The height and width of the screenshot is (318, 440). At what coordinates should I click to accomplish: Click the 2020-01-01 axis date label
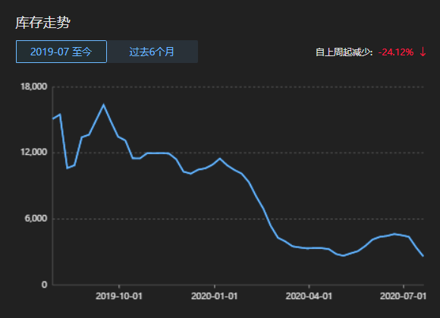pos(215,296)
